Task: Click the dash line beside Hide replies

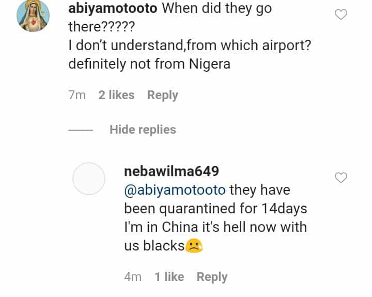Action: pyautogui.click(x=80, y=130)
